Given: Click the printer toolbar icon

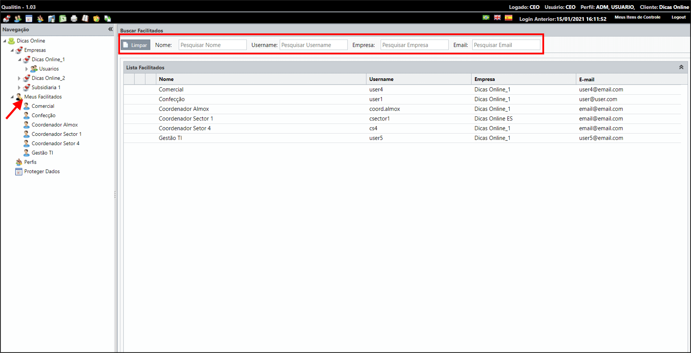Looking at the screenshot, I should point(74,19).
